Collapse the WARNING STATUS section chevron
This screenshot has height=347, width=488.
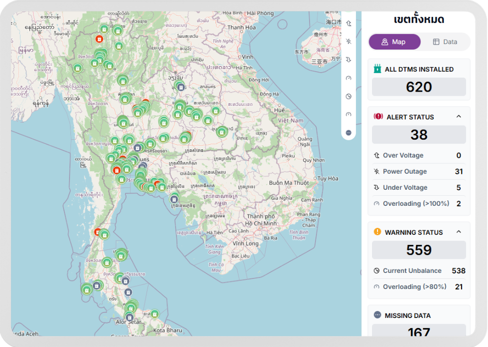458,232
